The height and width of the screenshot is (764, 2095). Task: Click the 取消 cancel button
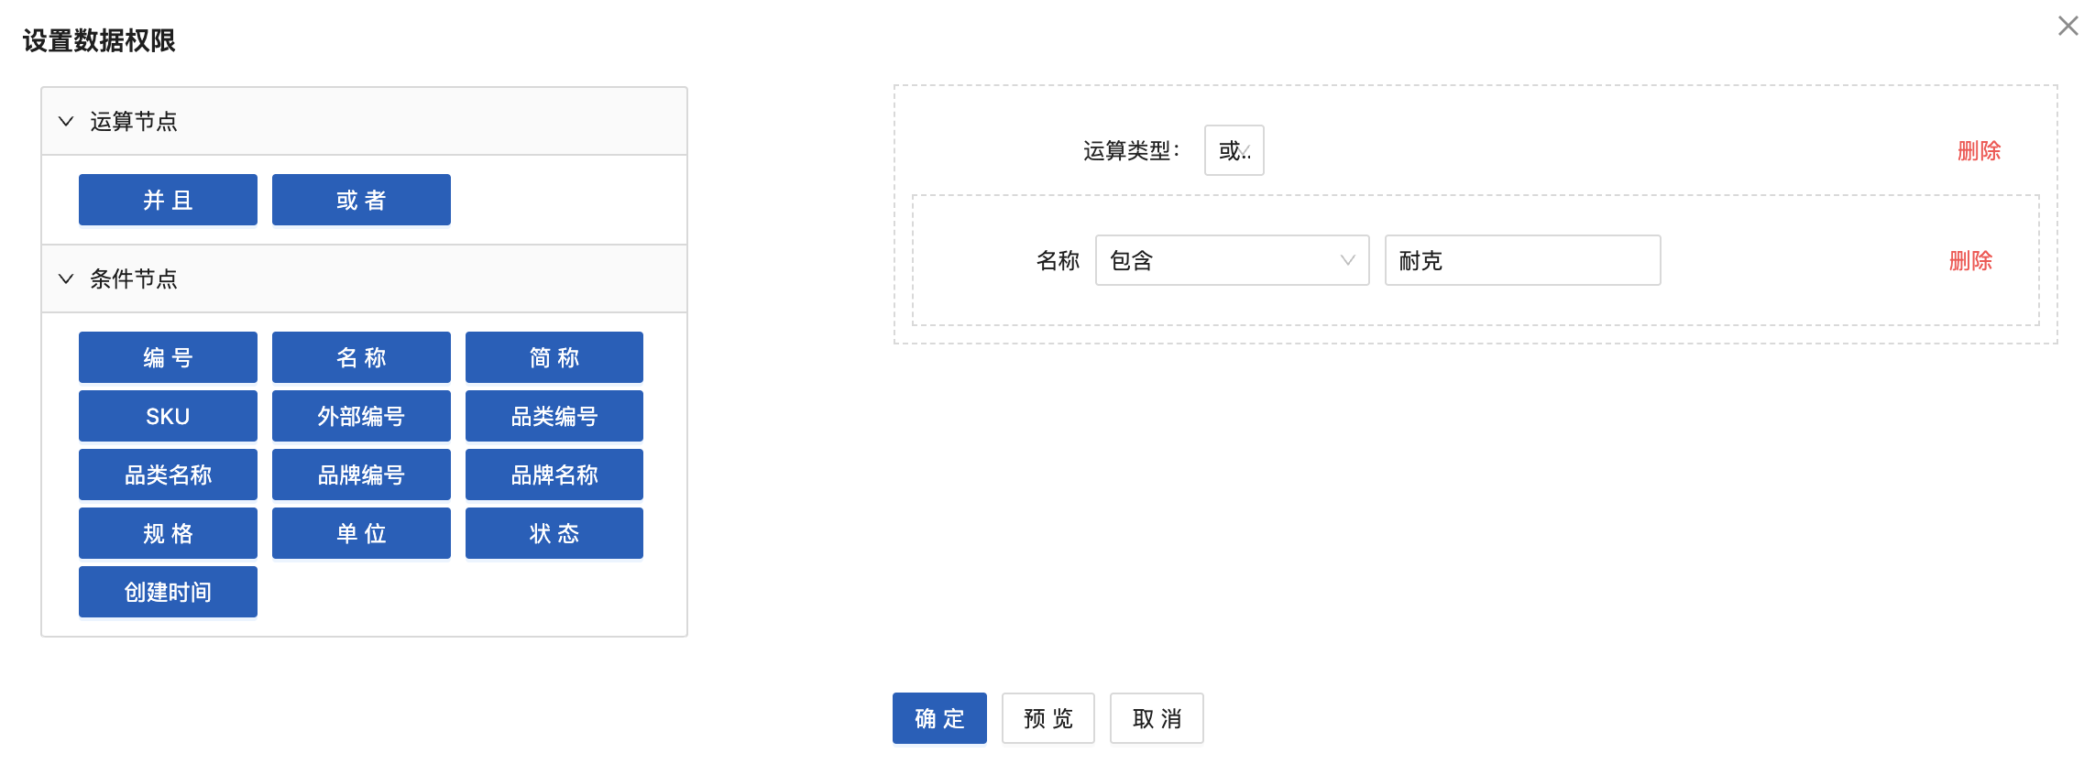tap(1157, 718)
